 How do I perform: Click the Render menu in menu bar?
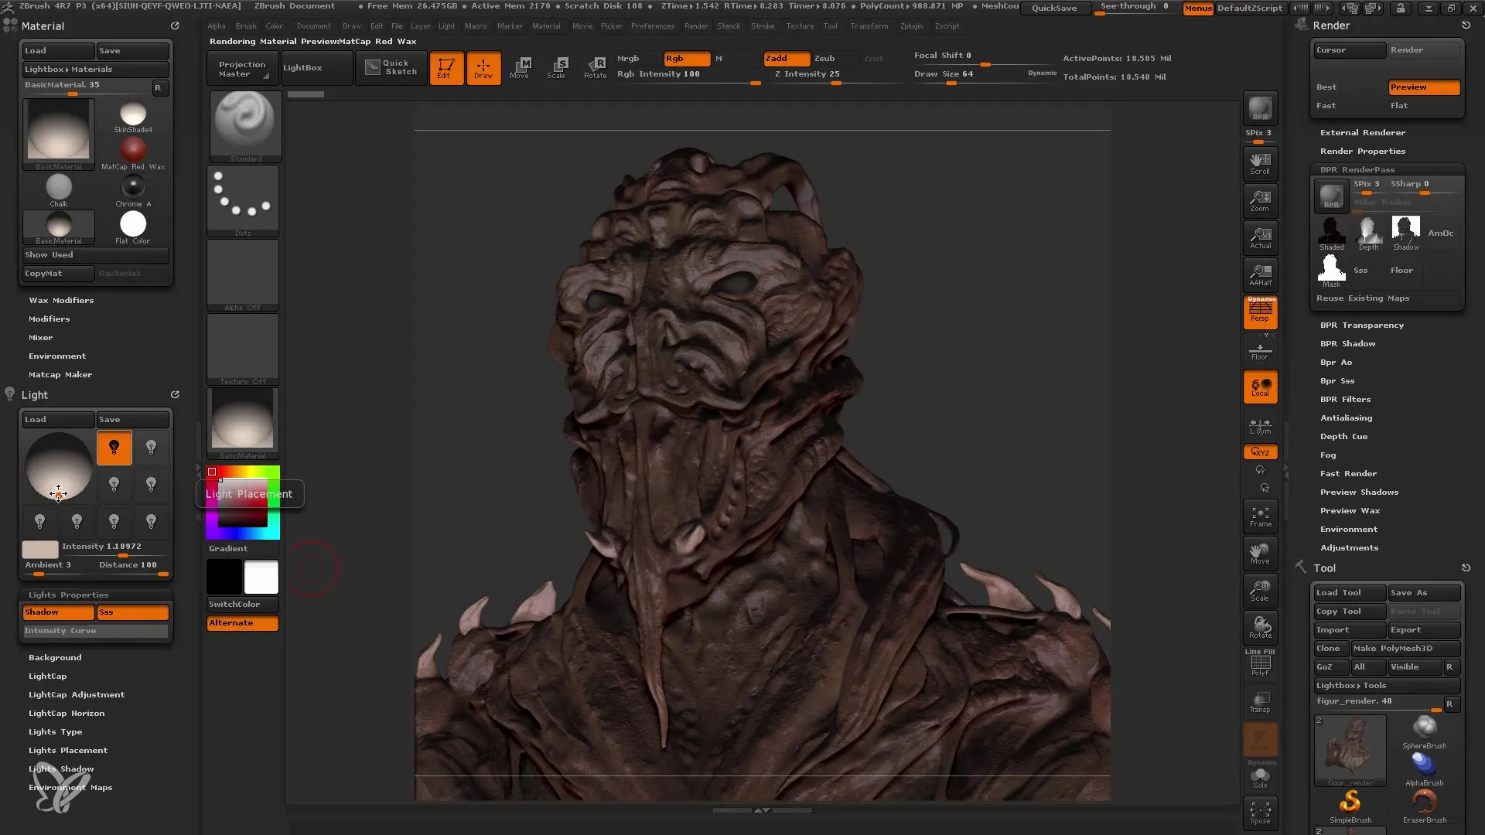point(695,26)
